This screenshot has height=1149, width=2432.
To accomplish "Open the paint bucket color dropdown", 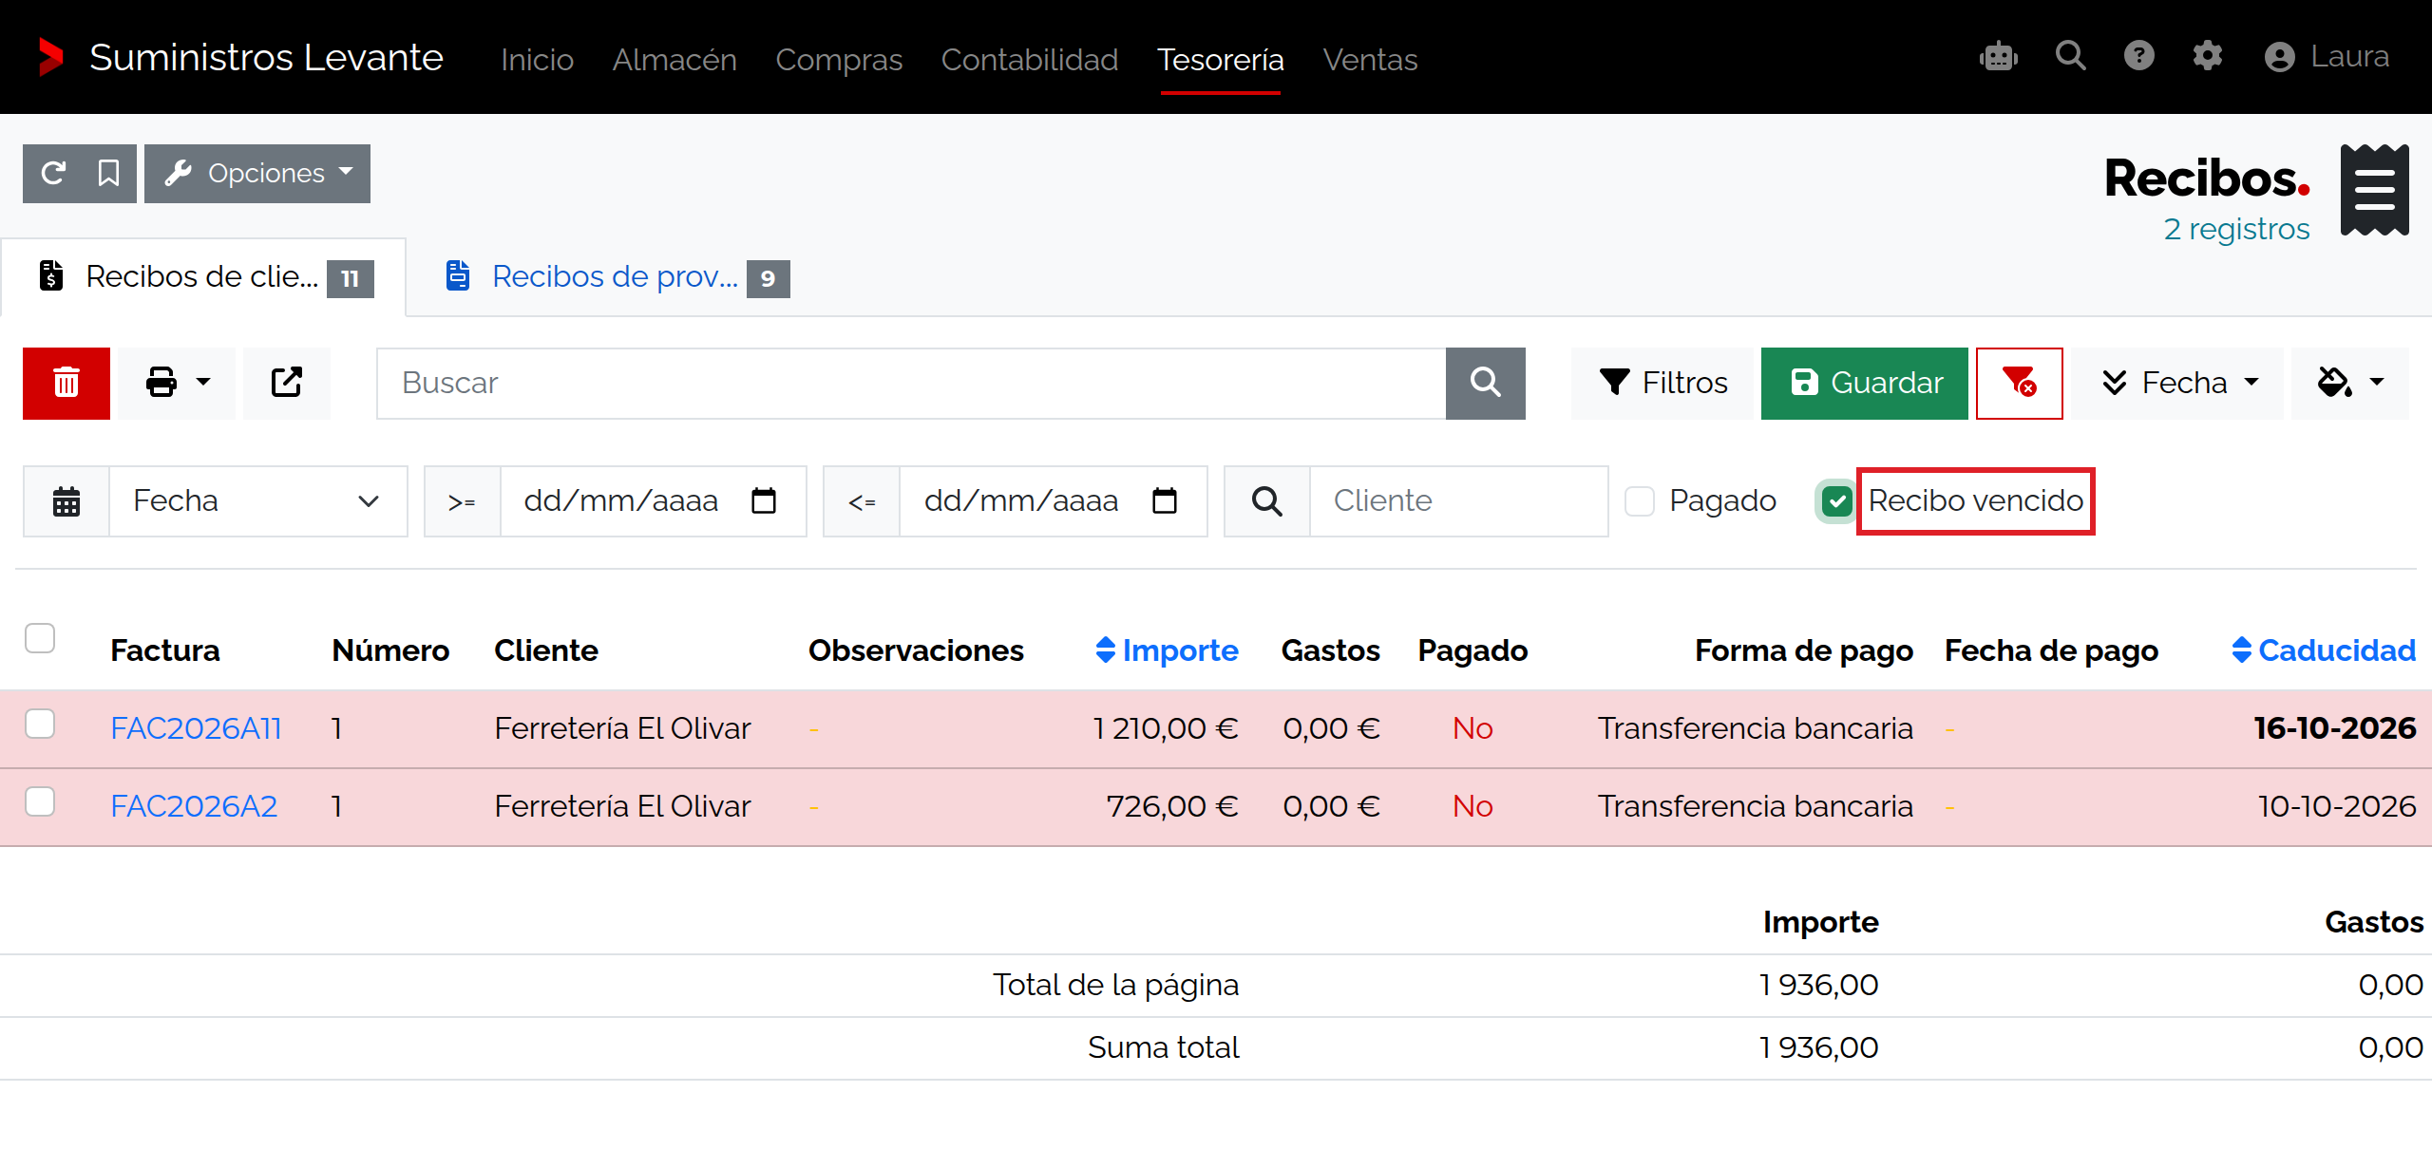I will (2349, 383).
